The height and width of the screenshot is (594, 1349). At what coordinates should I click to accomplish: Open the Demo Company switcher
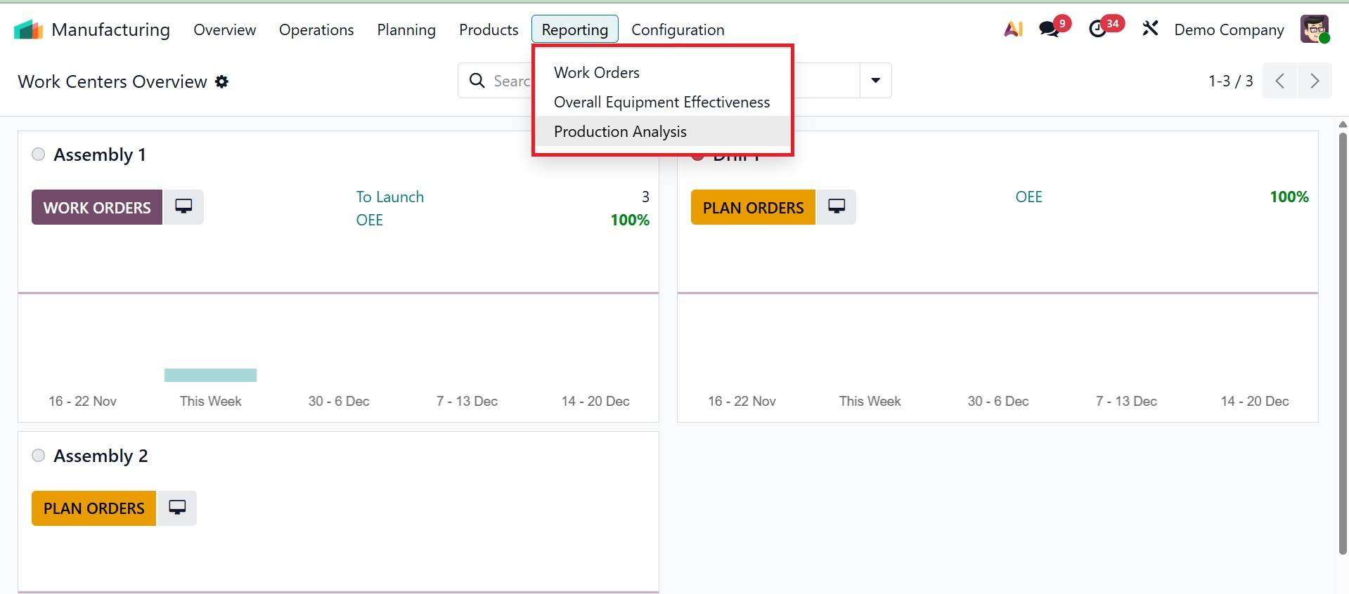click(1229, 29)
